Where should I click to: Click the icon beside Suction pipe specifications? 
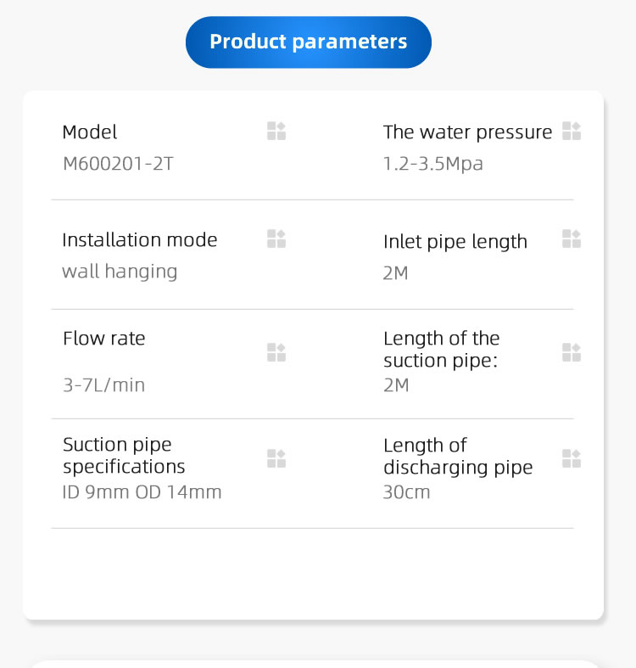(276, 458)
